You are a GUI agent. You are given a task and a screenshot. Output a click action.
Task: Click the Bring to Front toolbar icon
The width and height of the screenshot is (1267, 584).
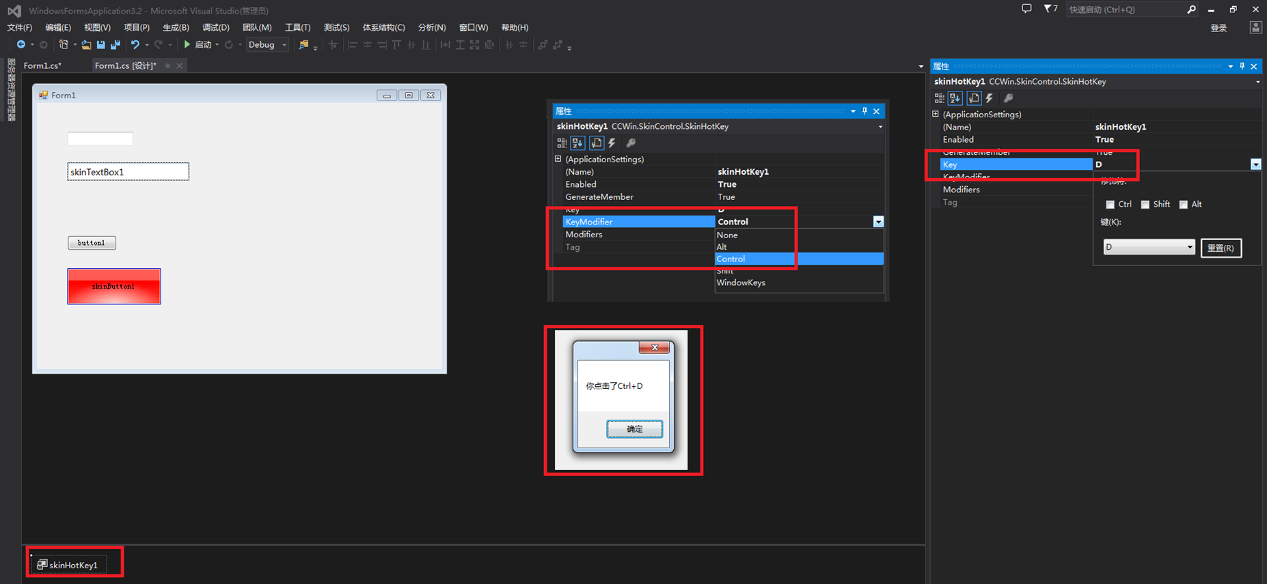[543, 45]
